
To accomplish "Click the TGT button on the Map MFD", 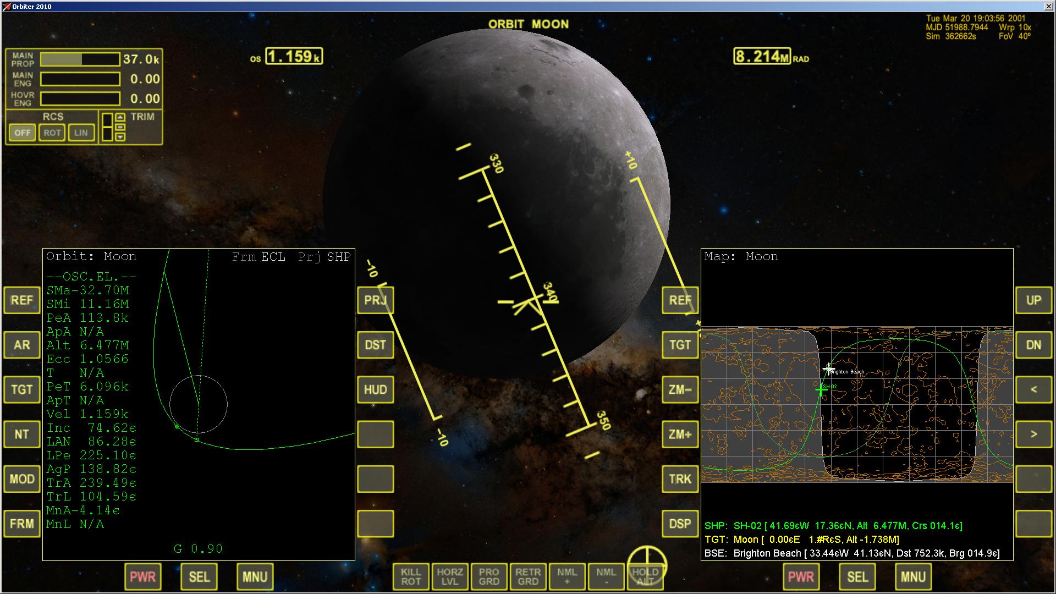I will (680, 345).
